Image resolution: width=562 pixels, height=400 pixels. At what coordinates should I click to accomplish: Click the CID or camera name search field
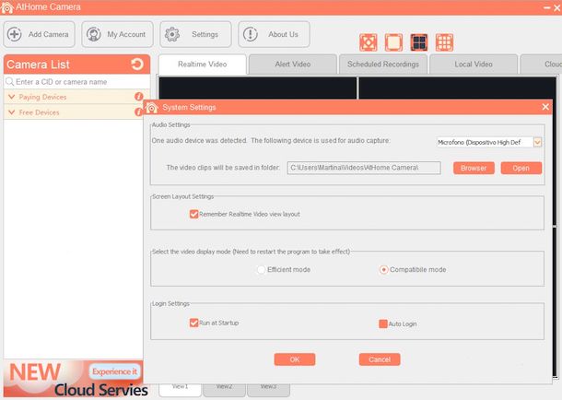[76, 82]
